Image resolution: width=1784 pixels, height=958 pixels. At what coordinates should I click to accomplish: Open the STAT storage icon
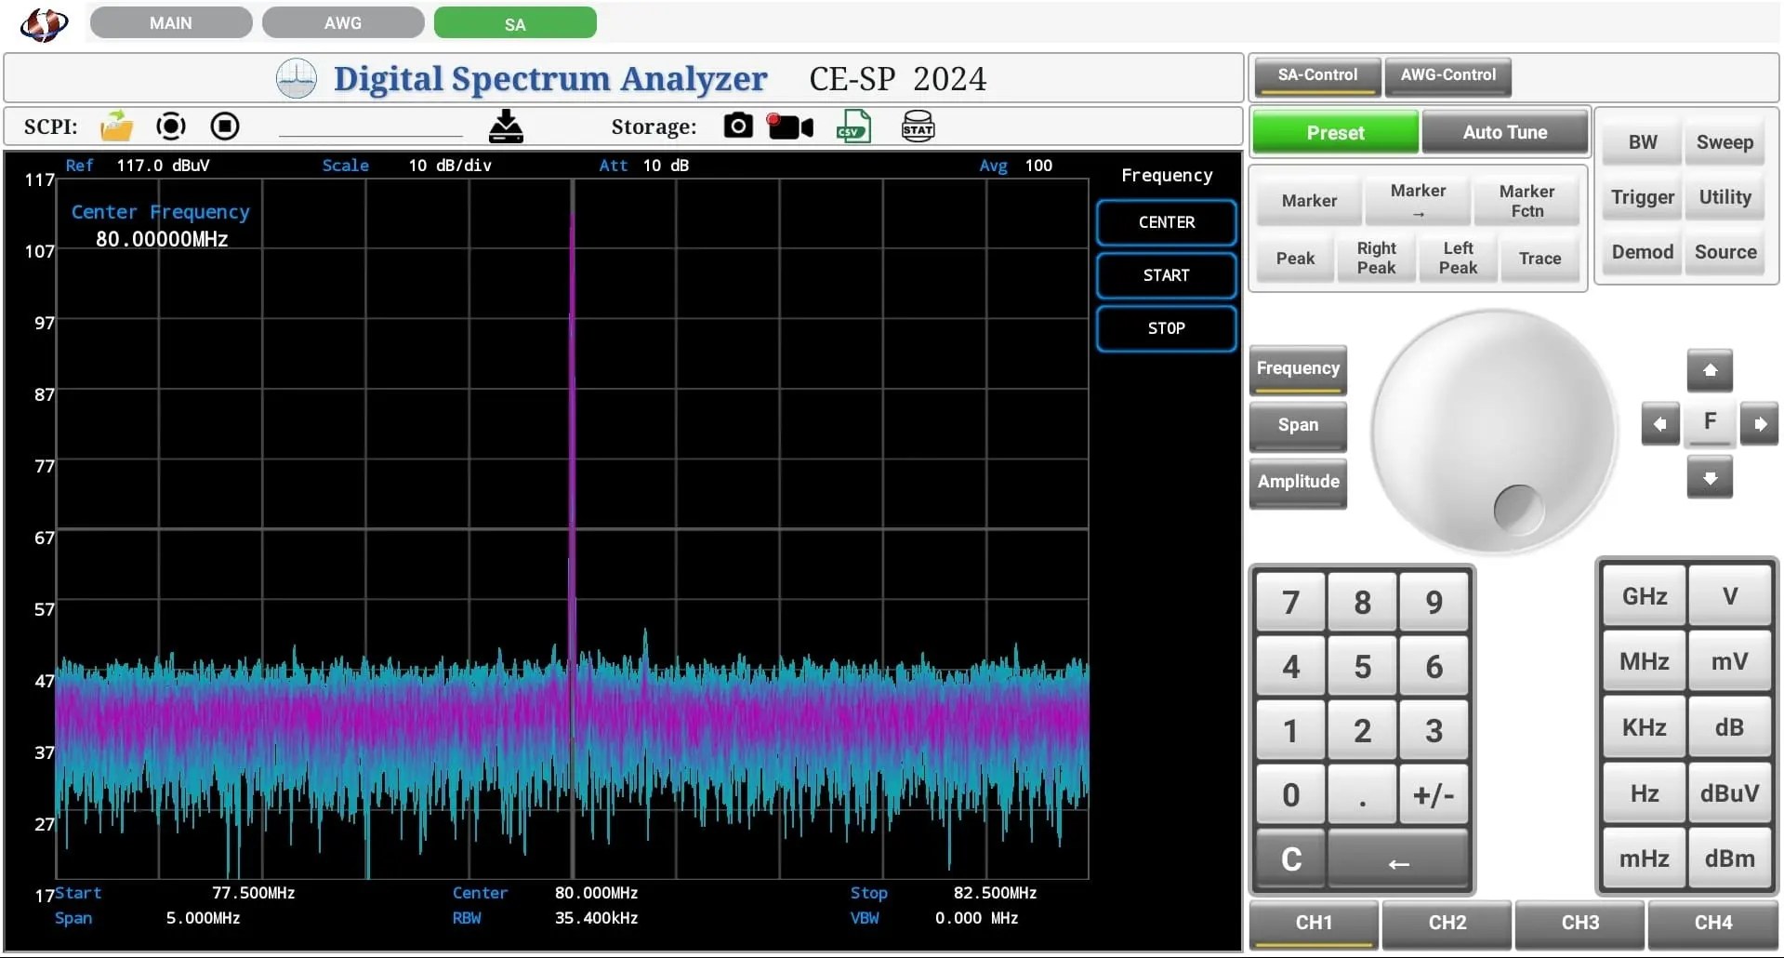(918, 126)
